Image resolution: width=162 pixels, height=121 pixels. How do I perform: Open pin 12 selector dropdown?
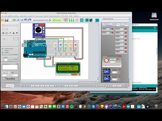pos(124,48)
